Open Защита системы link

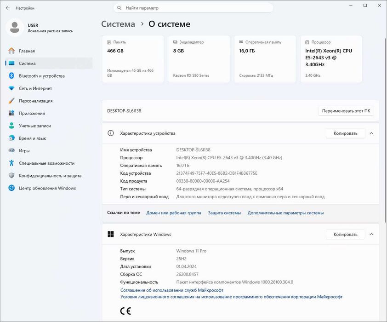pyautogui.click(x=224, y=213)
